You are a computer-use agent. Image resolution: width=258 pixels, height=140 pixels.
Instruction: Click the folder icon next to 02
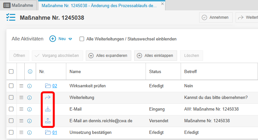pos(48,86)
